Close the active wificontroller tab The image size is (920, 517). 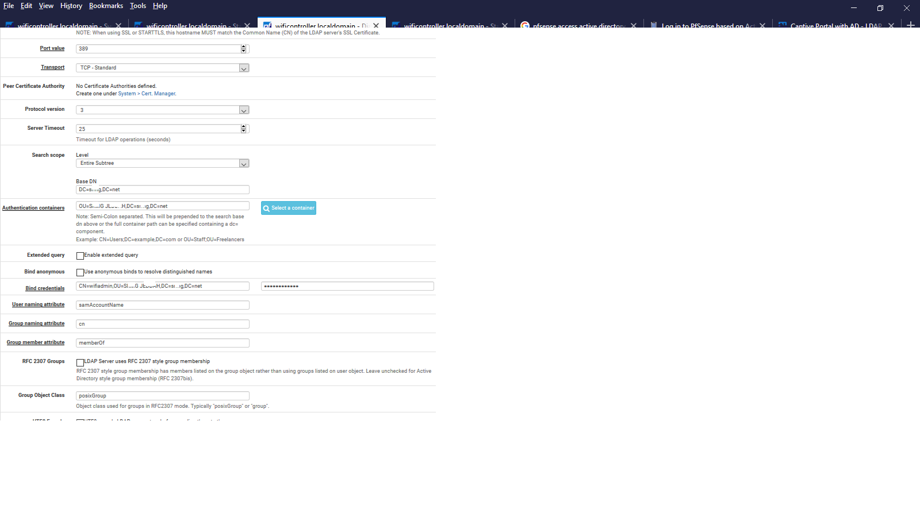click(376, 25)
